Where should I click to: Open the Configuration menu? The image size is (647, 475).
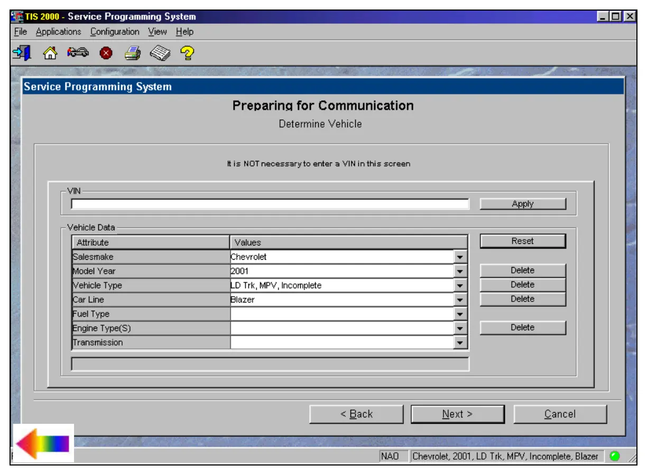115,32
